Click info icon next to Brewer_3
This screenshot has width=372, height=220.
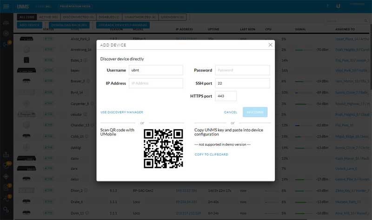88,81
